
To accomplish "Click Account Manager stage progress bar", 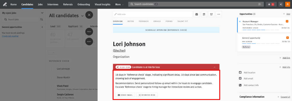I will pyautogui.click(x=261, y=30).
